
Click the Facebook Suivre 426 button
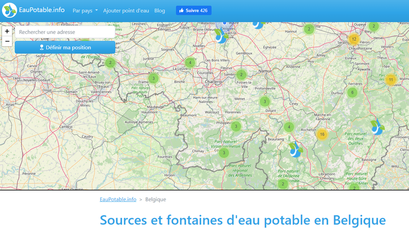pos(193,11)
